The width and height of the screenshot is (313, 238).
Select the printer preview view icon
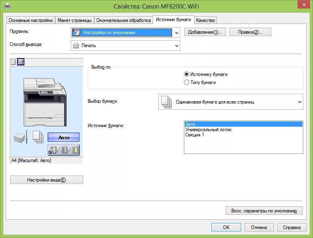point(21,62)
